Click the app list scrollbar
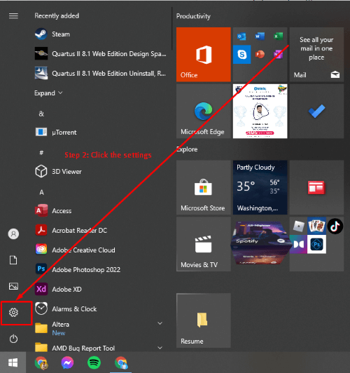 (171, 29)
